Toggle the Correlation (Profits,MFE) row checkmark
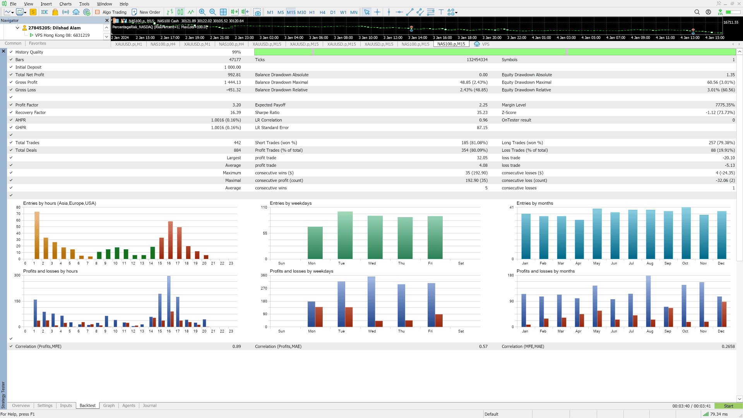Image resolution: width=743 pixels, height=418 pixels. (11, 346)
